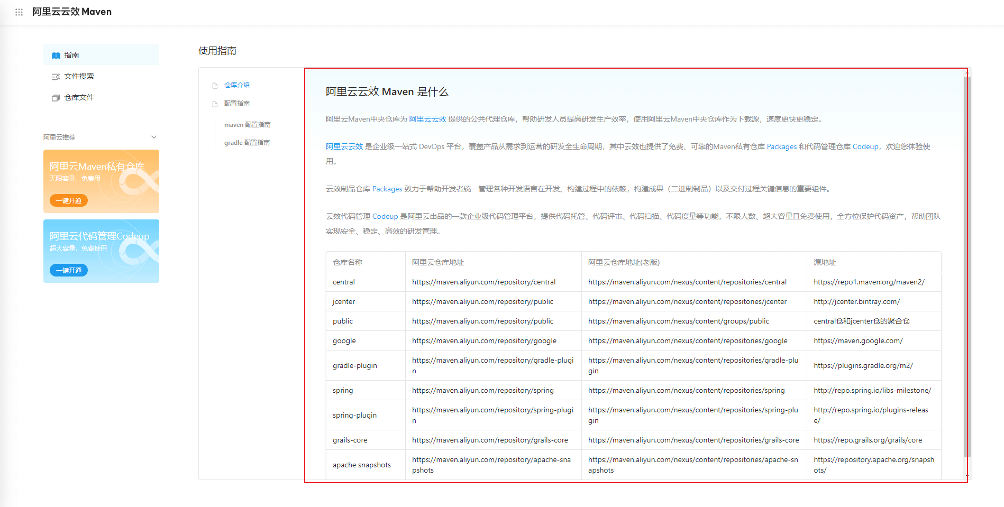1004x507 pixels.
Task: Click the https://repo.grails.org/grails/core source cell
Action: click(874, 440)
